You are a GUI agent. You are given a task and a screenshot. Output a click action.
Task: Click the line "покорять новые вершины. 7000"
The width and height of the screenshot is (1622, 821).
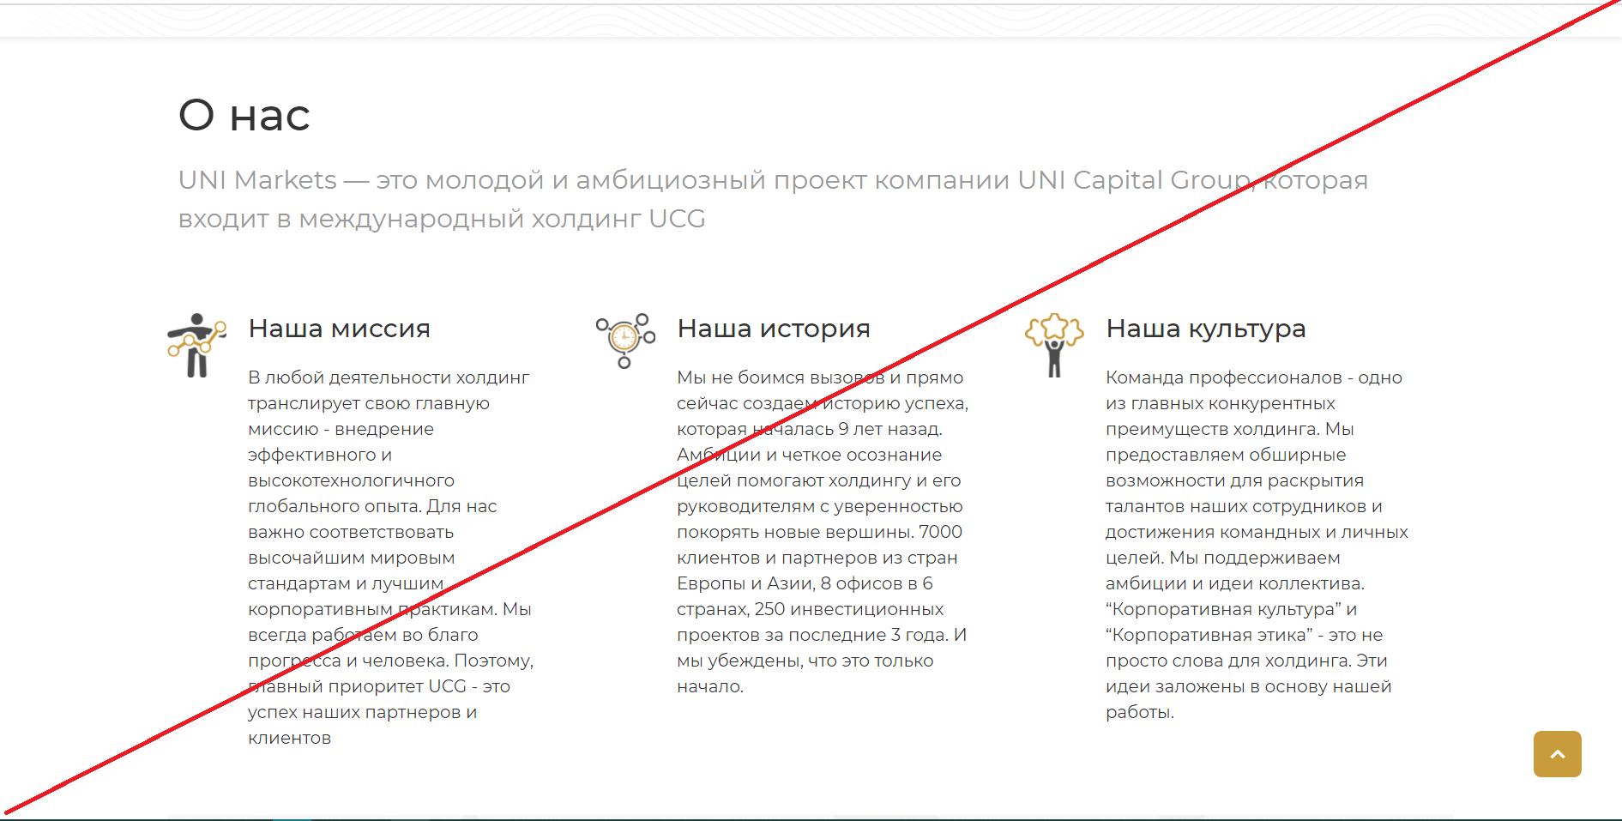tap(820, 532)
